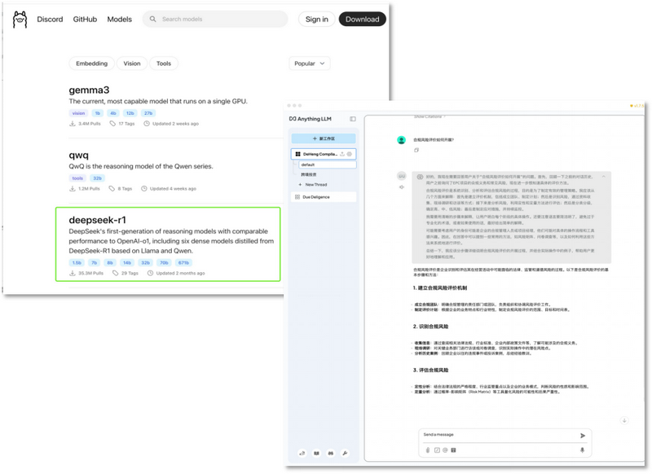Select the 7b tag under deepseek-r1

(x=94, y=262)
